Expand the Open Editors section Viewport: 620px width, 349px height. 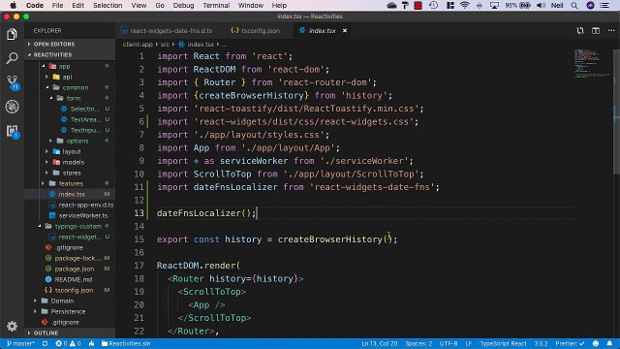(70, 44)
